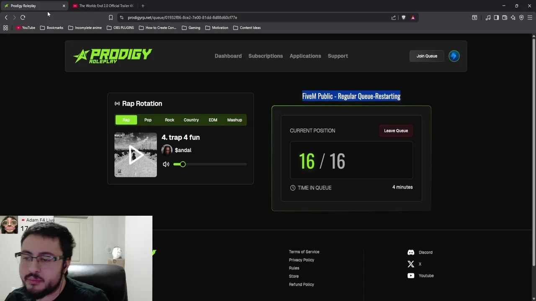
Task: Open the Rules footer link
Action: tap(294, 268)
